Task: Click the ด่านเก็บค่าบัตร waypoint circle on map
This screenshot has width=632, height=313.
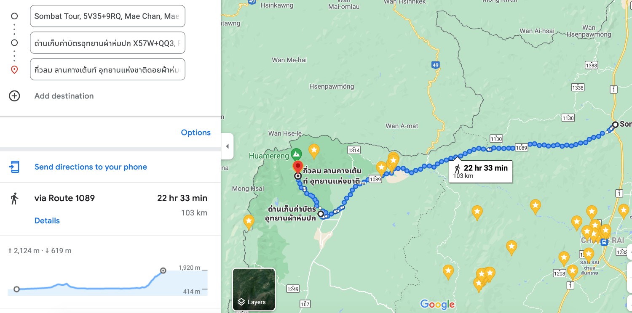Action: tap(321, 214)
